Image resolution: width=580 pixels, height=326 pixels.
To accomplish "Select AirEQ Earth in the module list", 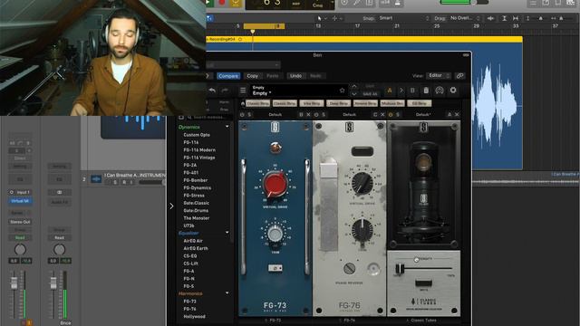I will [x=196, y=248].
